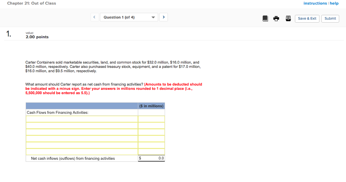The image size is (346, 182).
Task: Click sixth amount cell in millions column
Action: pyautogui.click(x=151, y=152)
